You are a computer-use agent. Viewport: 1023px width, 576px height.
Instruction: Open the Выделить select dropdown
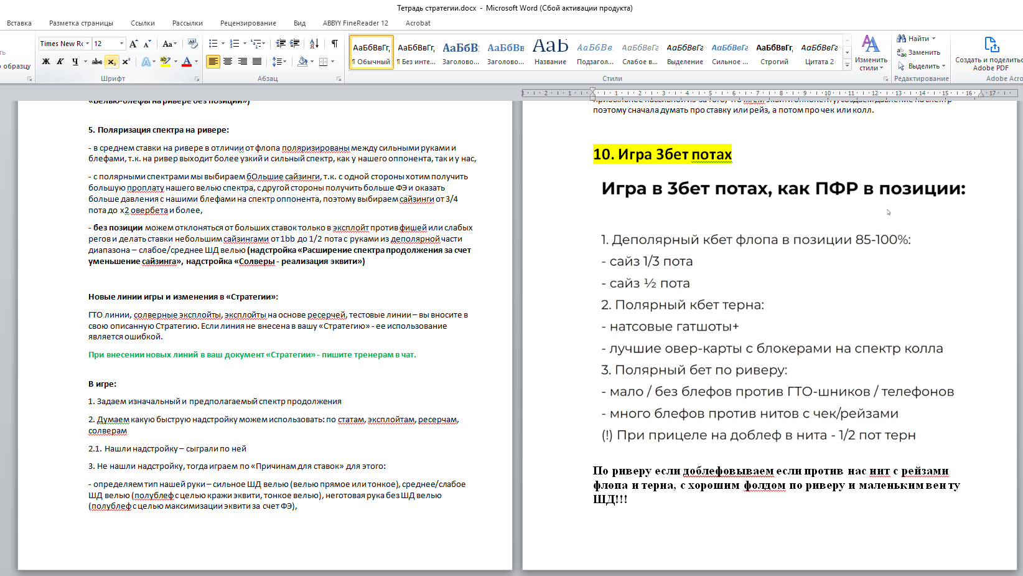pos(922,66)
